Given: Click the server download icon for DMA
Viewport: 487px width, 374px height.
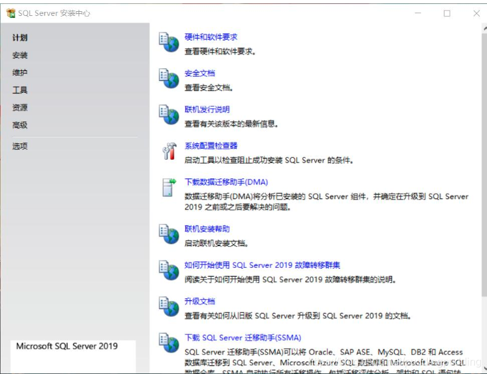Looking at the screenshot, I should [169, 187].
